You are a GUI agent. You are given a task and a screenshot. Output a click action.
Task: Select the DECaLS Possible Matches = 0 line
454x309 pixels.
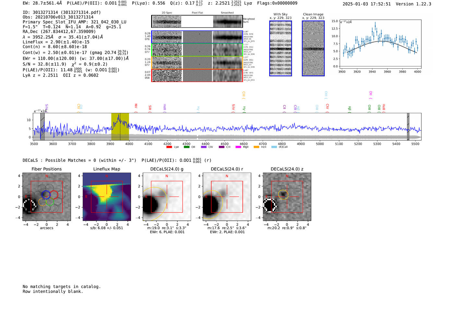[x=79, y=160]
